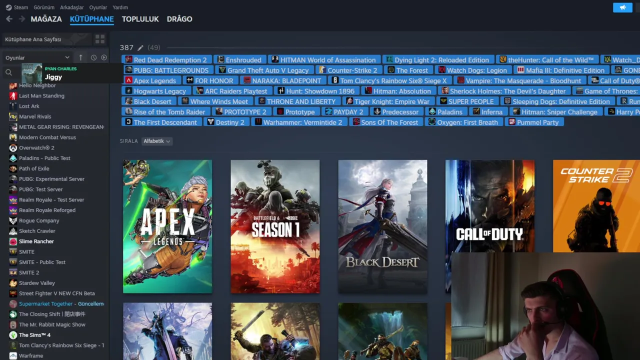Image resolution: width=640 pixels, height=360 pixels.
Task: Switch to the TOPLULUK tab
Action: click(x=140, y=19)
